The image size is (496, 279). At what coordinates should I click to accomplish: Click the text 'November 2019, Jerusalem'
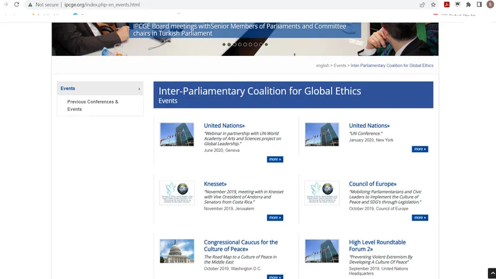click(x=229, y=208)
